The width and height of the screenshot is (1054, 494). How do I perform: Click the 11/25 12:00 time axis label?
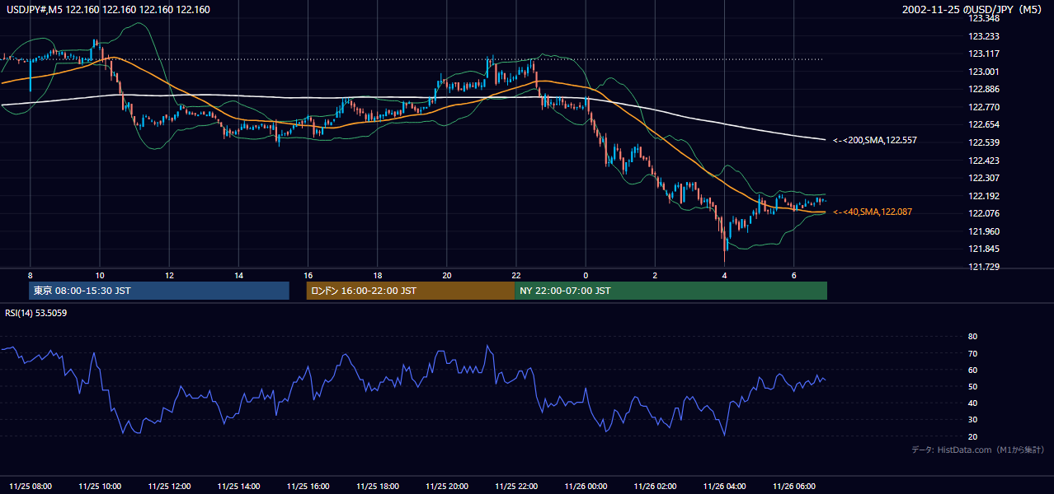[169, 487]
